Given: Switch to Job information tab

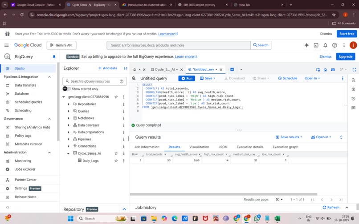Looking at the screenshot, I should pyautogui.click(x=147, y=147).
